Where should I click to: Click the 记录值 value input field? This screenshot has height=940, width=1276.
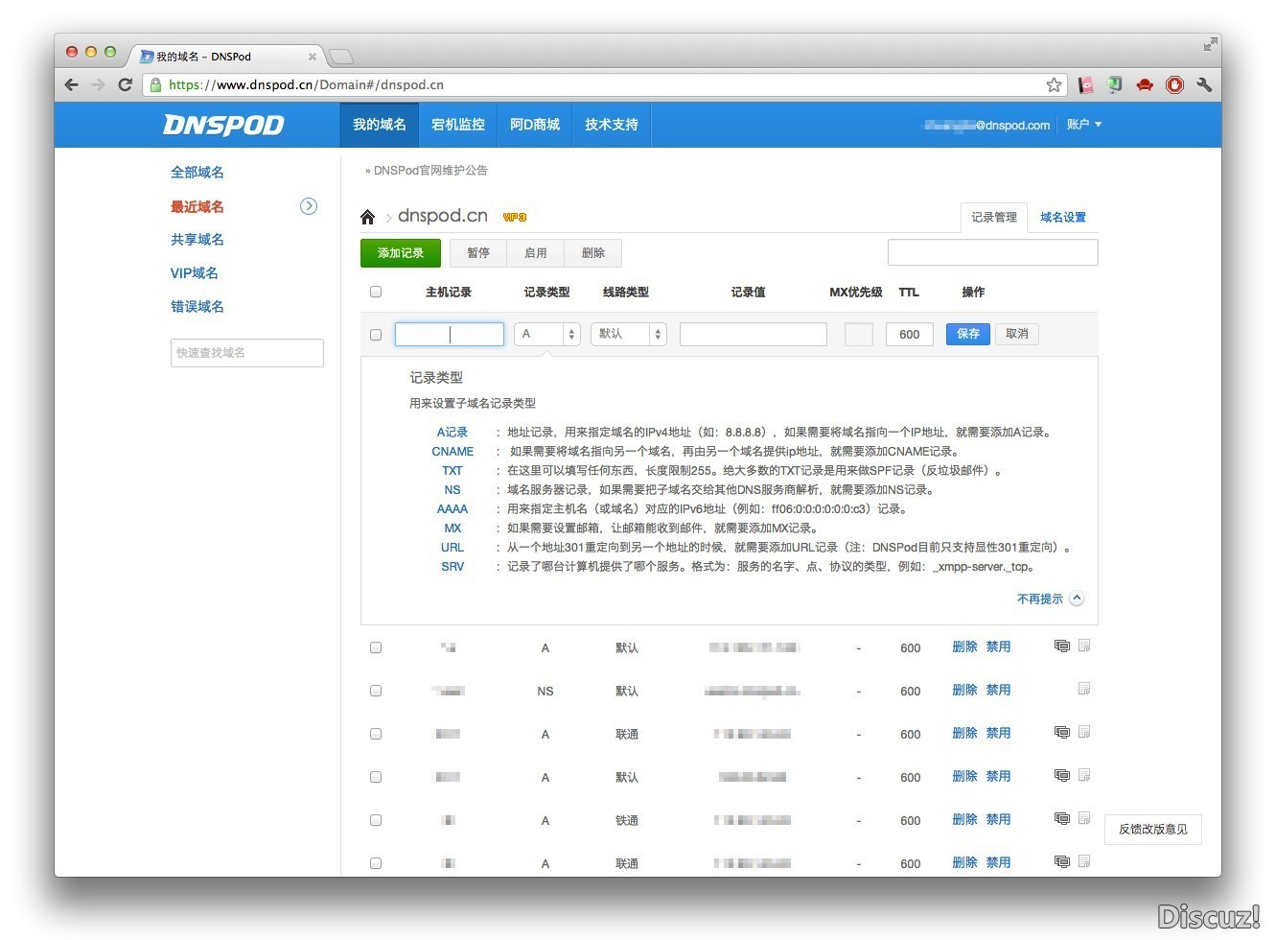click(754, 334)
